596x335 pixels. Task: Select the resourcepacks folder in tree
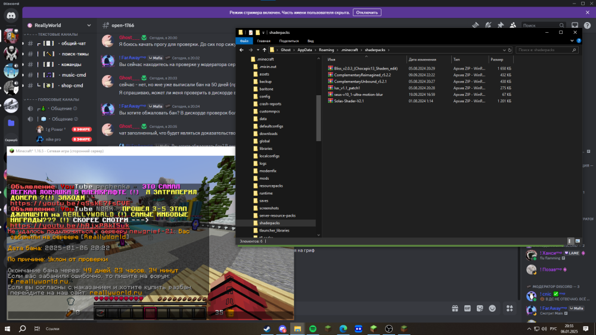271,186
